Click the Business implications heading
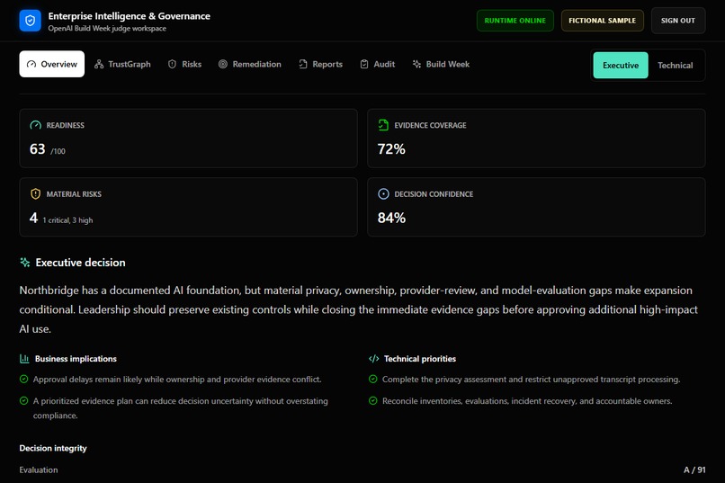 [76, 359]
